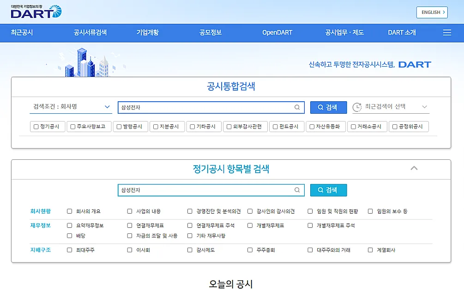The image size is (464, 290).
Task: Check 자금의 조달 및 사용 checkbox
Action: tap(130, 236)
